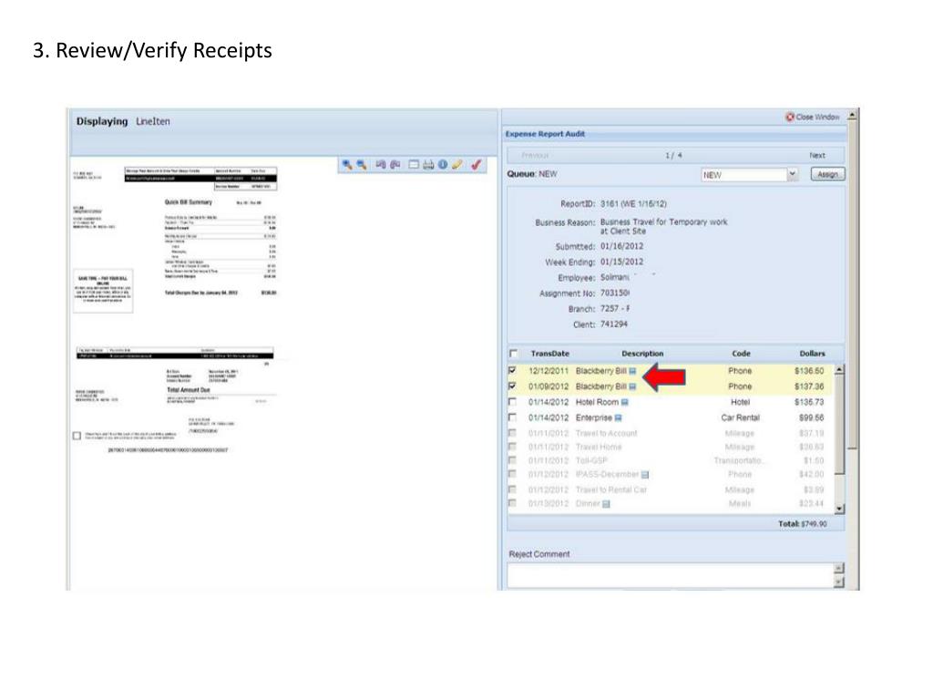Viewport: 933px width, 700px height.
Task: Open the Enterprise receipt icon
Action: click(619, 417)
